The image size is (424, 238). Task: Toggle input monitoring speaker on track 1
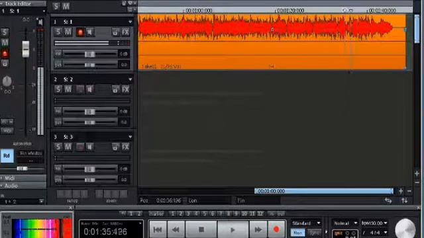coord(90,32)
